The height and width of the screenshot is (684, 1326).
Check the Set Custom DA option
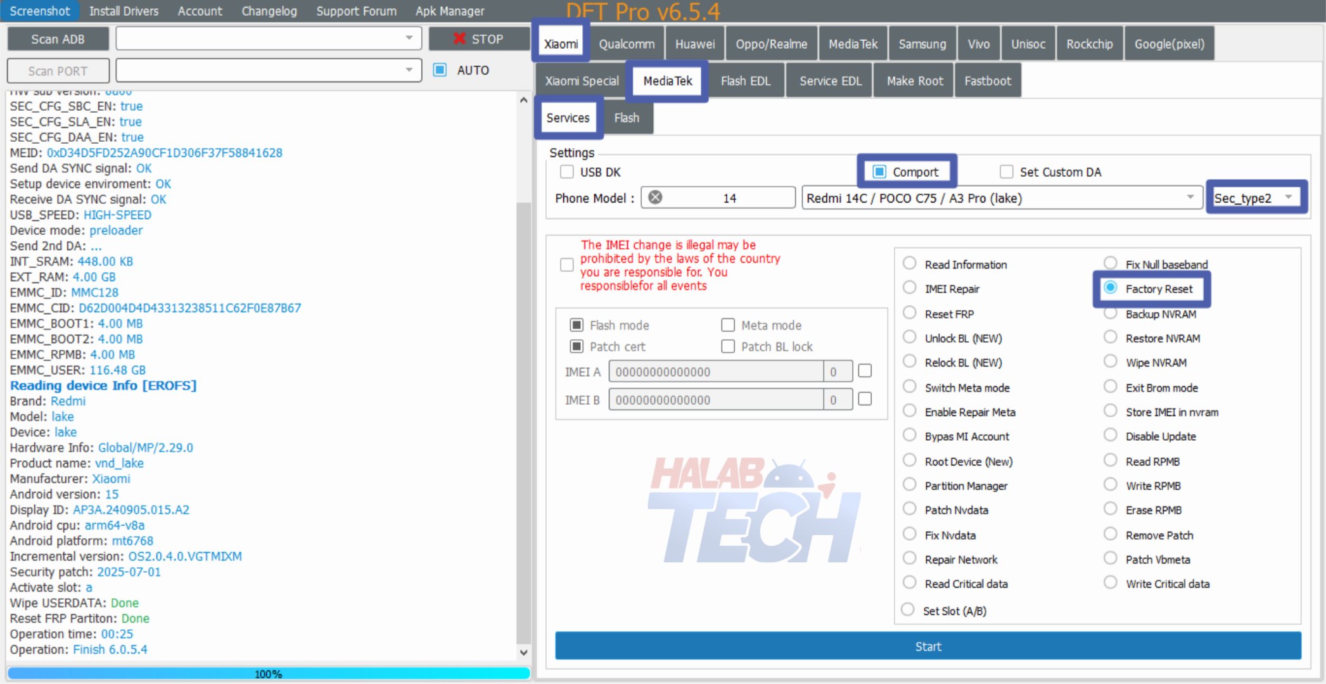pos(1006,172)
